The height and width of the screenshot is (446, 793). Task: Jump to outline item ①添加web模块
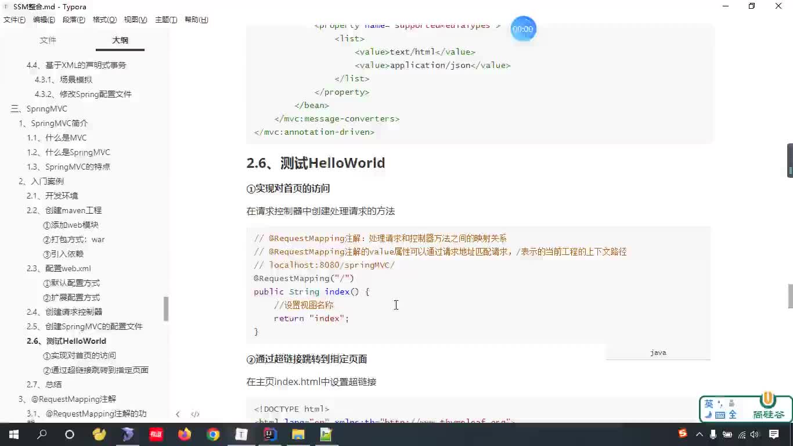point(71,225)
